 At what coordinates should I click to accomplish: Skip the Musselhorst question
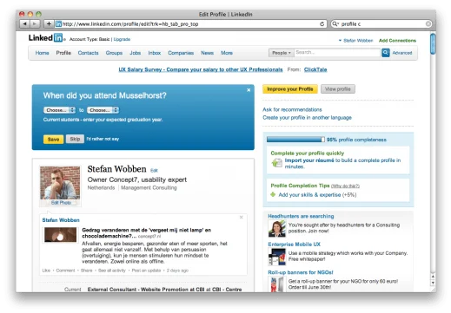tap(75, 139)
